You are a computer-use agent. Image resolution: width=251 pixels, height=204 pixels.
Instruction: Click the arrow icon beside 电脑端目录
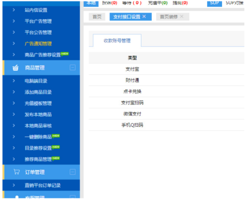point(14,81)
